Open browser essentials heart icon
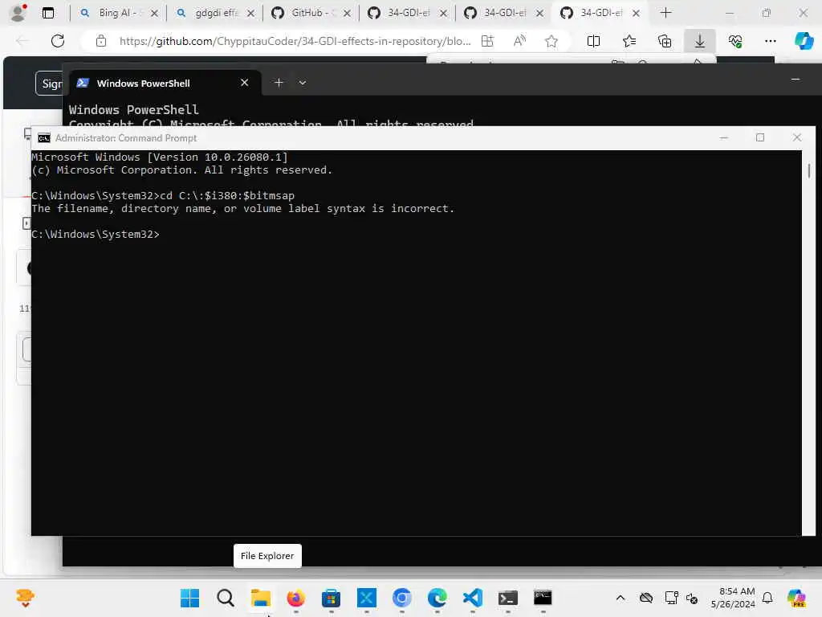822x617 pixels. tap(735, 41)
